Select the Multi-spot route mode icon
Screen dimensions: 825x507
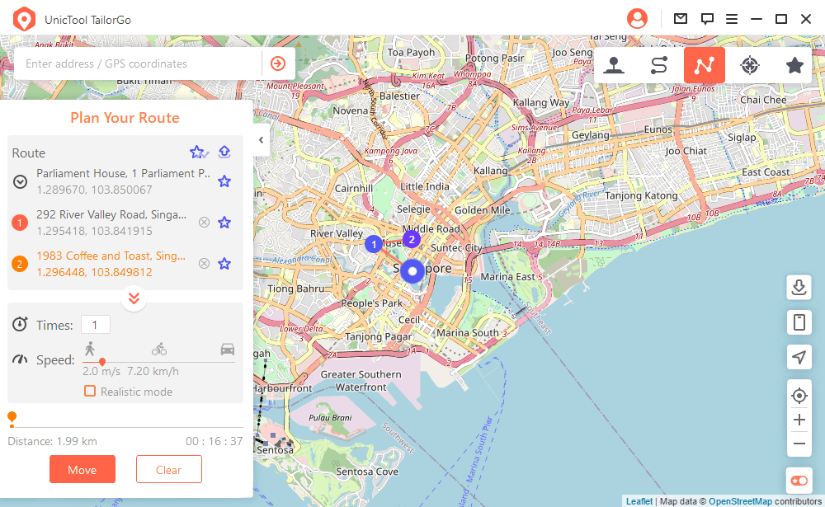(704, 65)
